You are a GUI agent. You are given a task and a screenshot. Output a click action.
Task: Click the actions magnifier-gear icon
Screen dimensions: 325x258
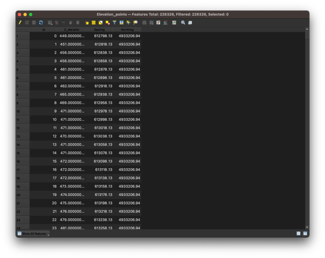[183, 23]
